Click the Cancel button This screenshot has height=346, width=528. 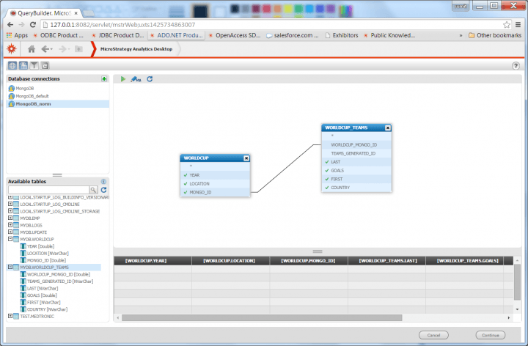[x=433, y=335]
